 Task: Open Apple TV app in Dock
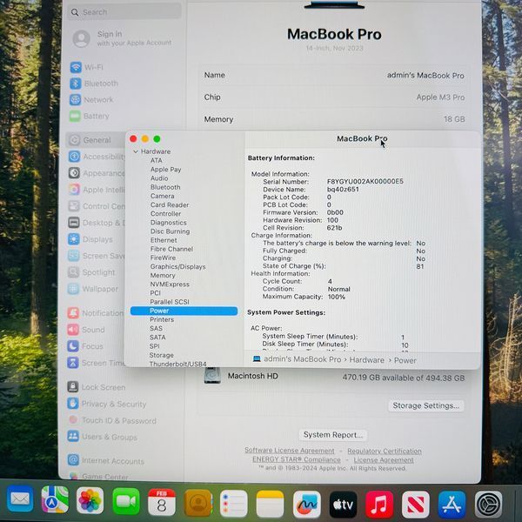[343, 505]
